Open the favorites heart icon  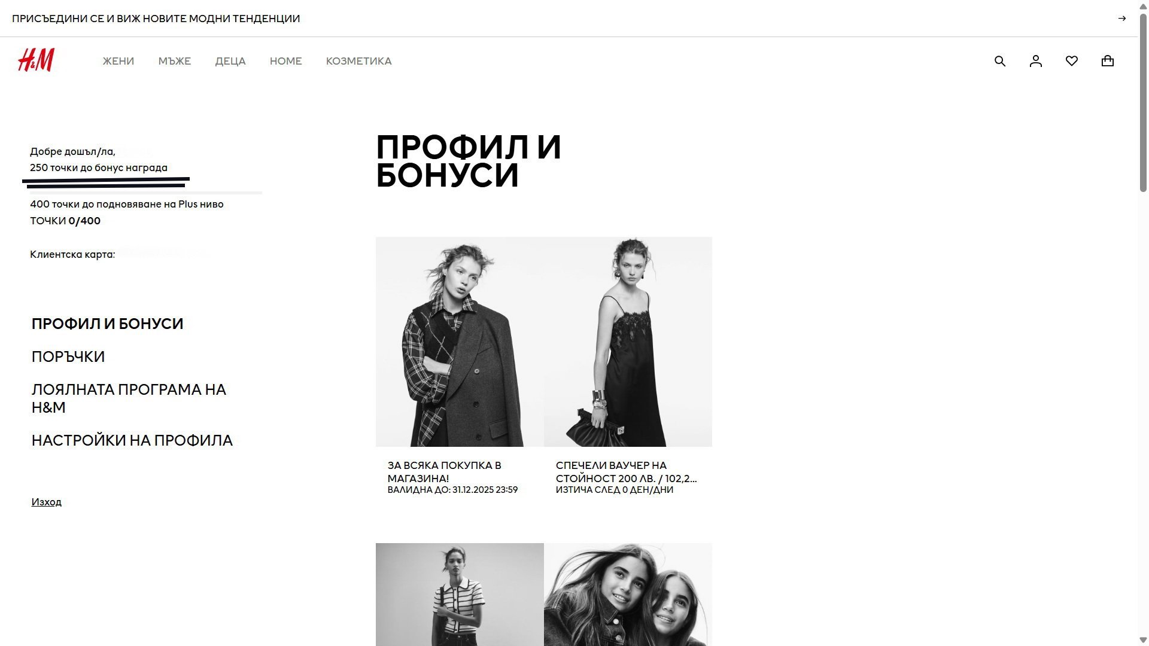[x=1072, y=61]
